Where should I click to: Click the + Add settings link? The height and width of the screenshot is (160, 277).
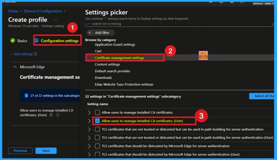22,54
